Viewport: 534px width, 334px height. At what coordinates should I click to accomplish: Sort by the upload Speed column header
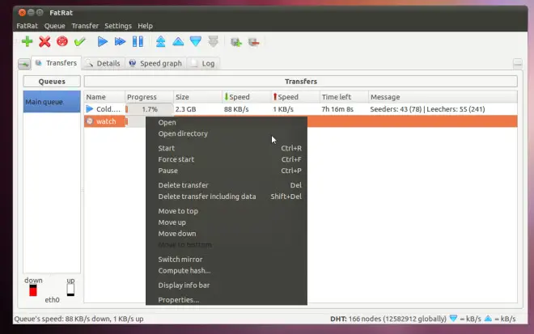295,97
